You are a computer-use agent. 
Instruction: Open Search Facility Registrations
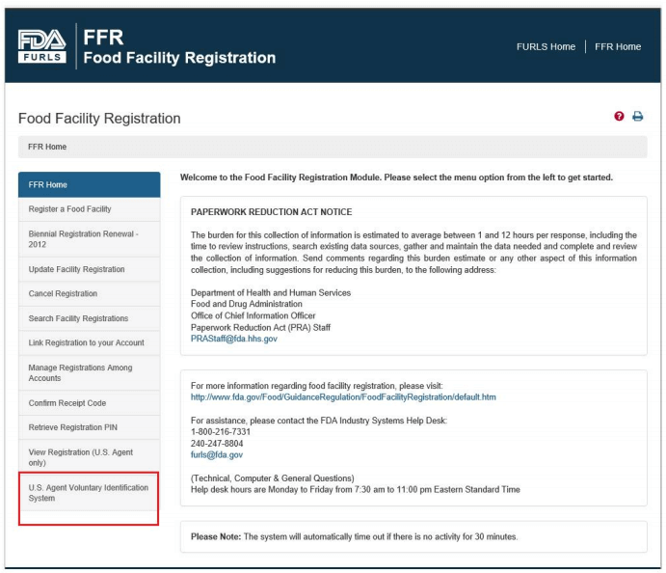90,318
